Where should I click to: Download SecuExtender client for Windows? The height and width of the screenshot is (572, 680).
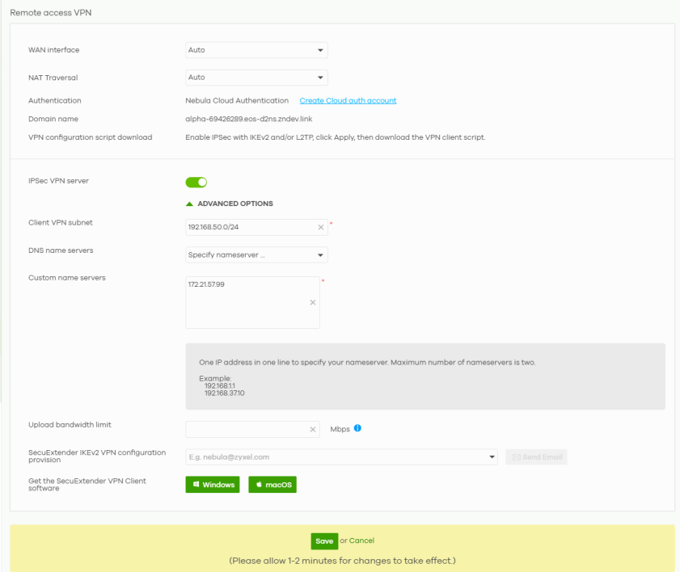(213, 485)
